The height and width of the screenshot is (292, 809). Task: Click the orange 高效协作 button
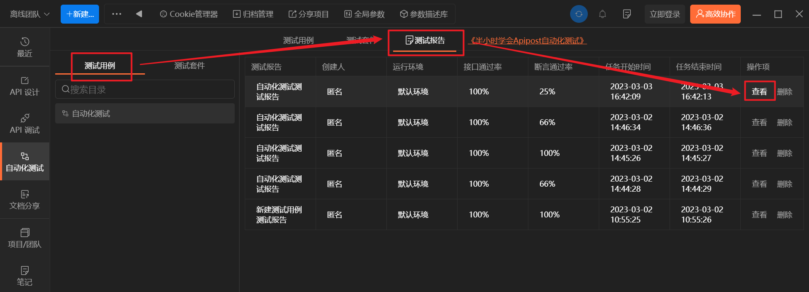pos(715,14)
